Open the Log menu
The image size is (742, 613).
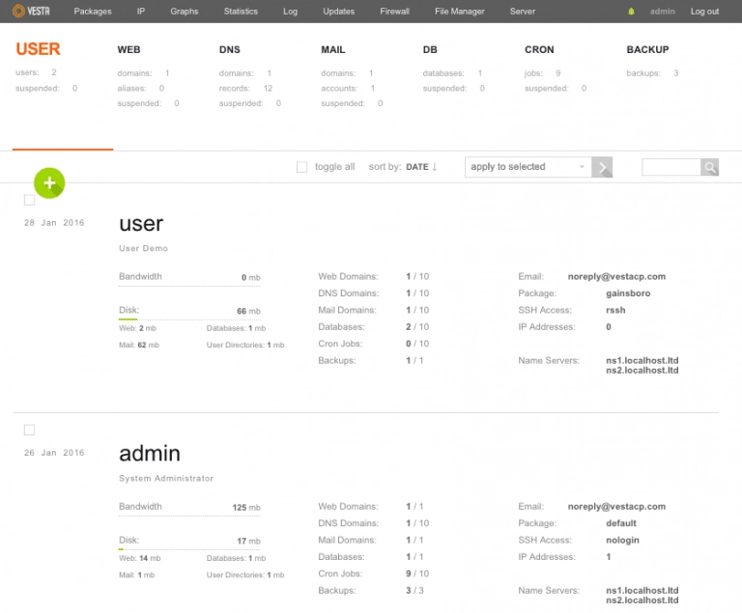[x=290, y=12]
